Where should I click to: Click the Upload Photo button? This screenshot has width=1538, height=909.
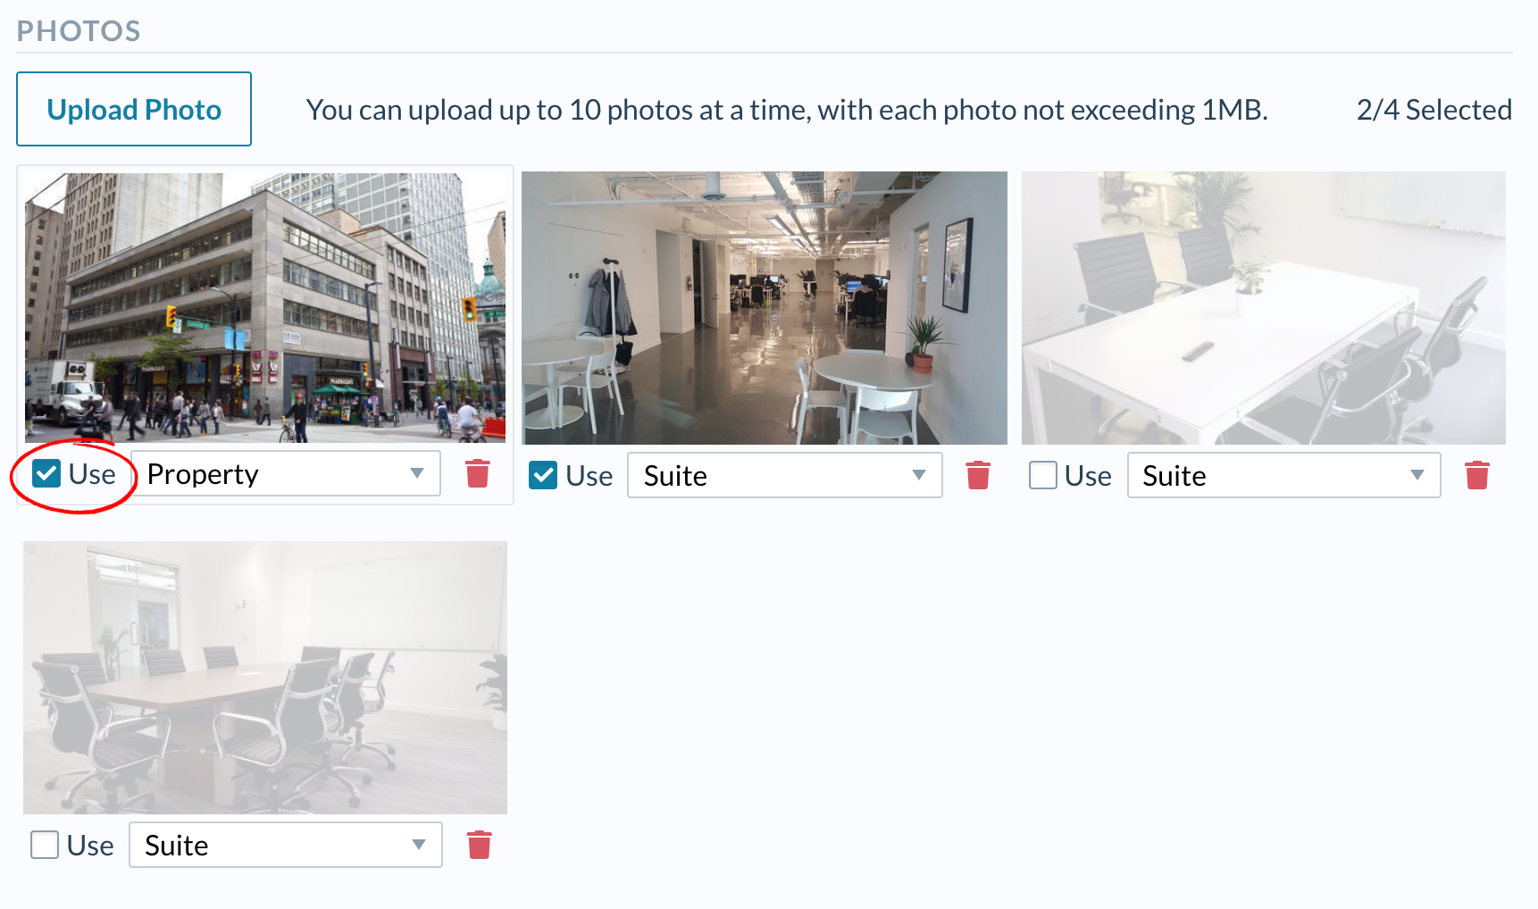(134, 109)
